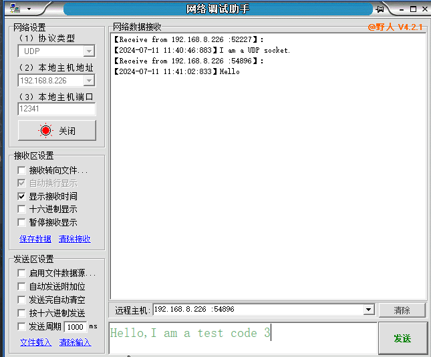
Task: Click the red connection status indicator icon
Action: 45,130
